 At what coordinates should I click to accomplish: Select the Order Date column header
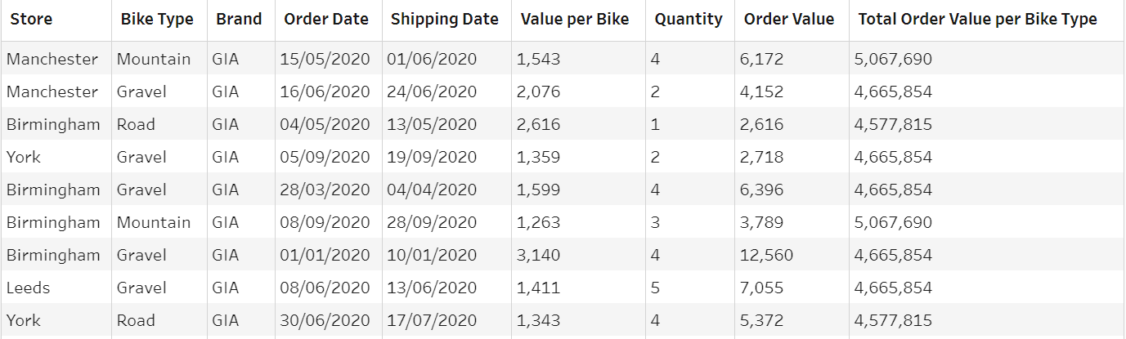click(x=326, y=20)
